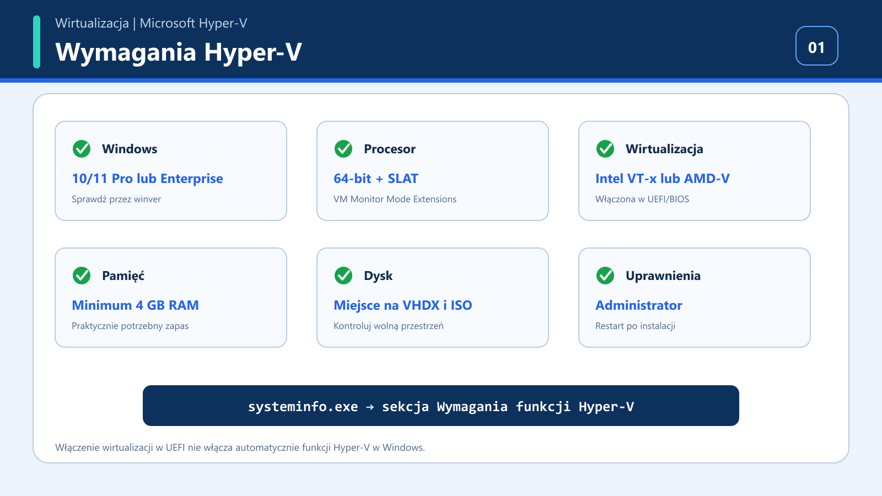Click the note VM Monitor Mode Extensions
The image size is (882, 496).
395,199
